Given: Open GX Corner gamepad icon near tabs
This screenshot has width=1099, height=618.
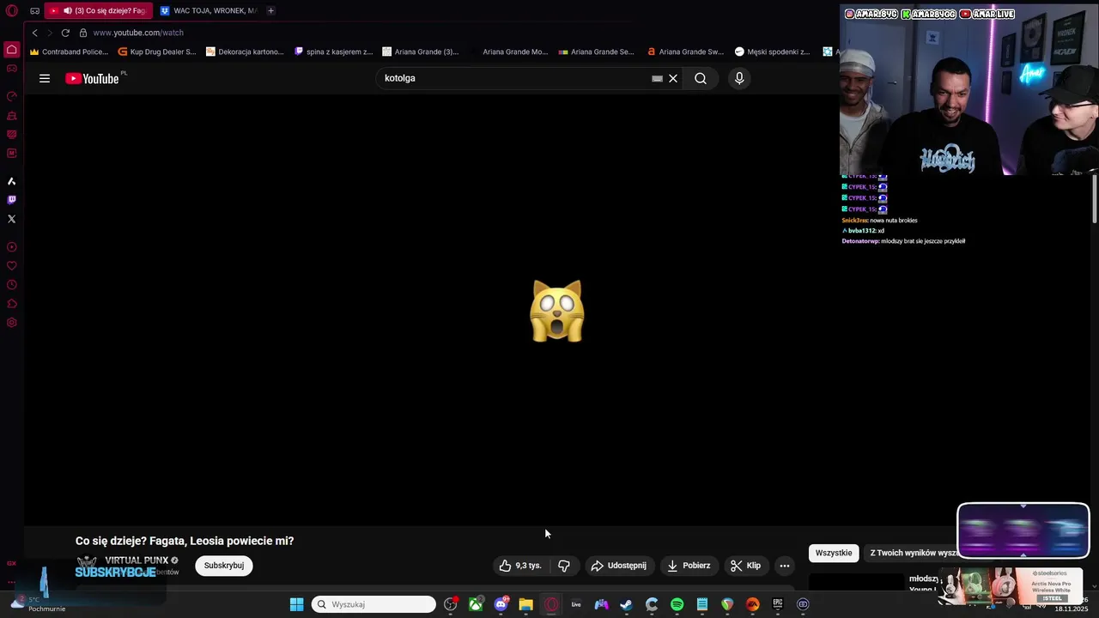Looking at the screenshot, I should click(34, 11).
